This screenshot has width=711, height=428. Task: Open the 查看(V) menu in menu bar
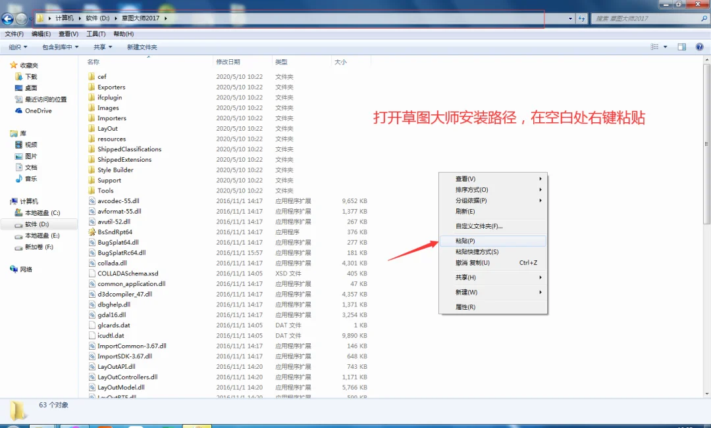68,34
